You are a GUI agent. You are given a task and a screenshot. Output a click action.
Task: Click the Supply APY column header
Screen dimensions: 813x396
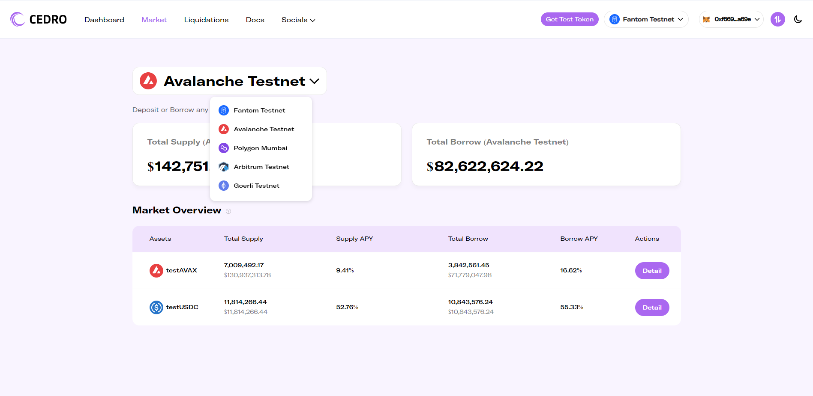[354, 239]
